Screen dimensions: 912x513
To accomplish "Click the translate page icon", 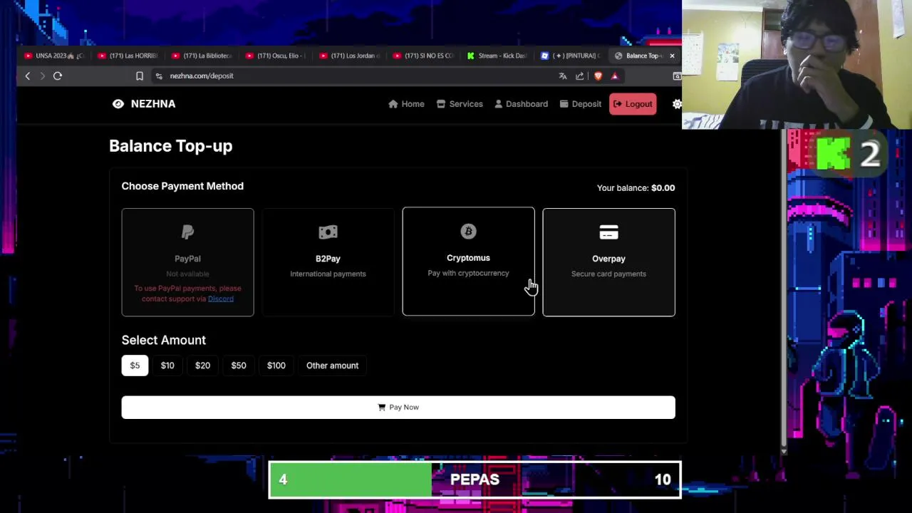I will coord(563,76).
